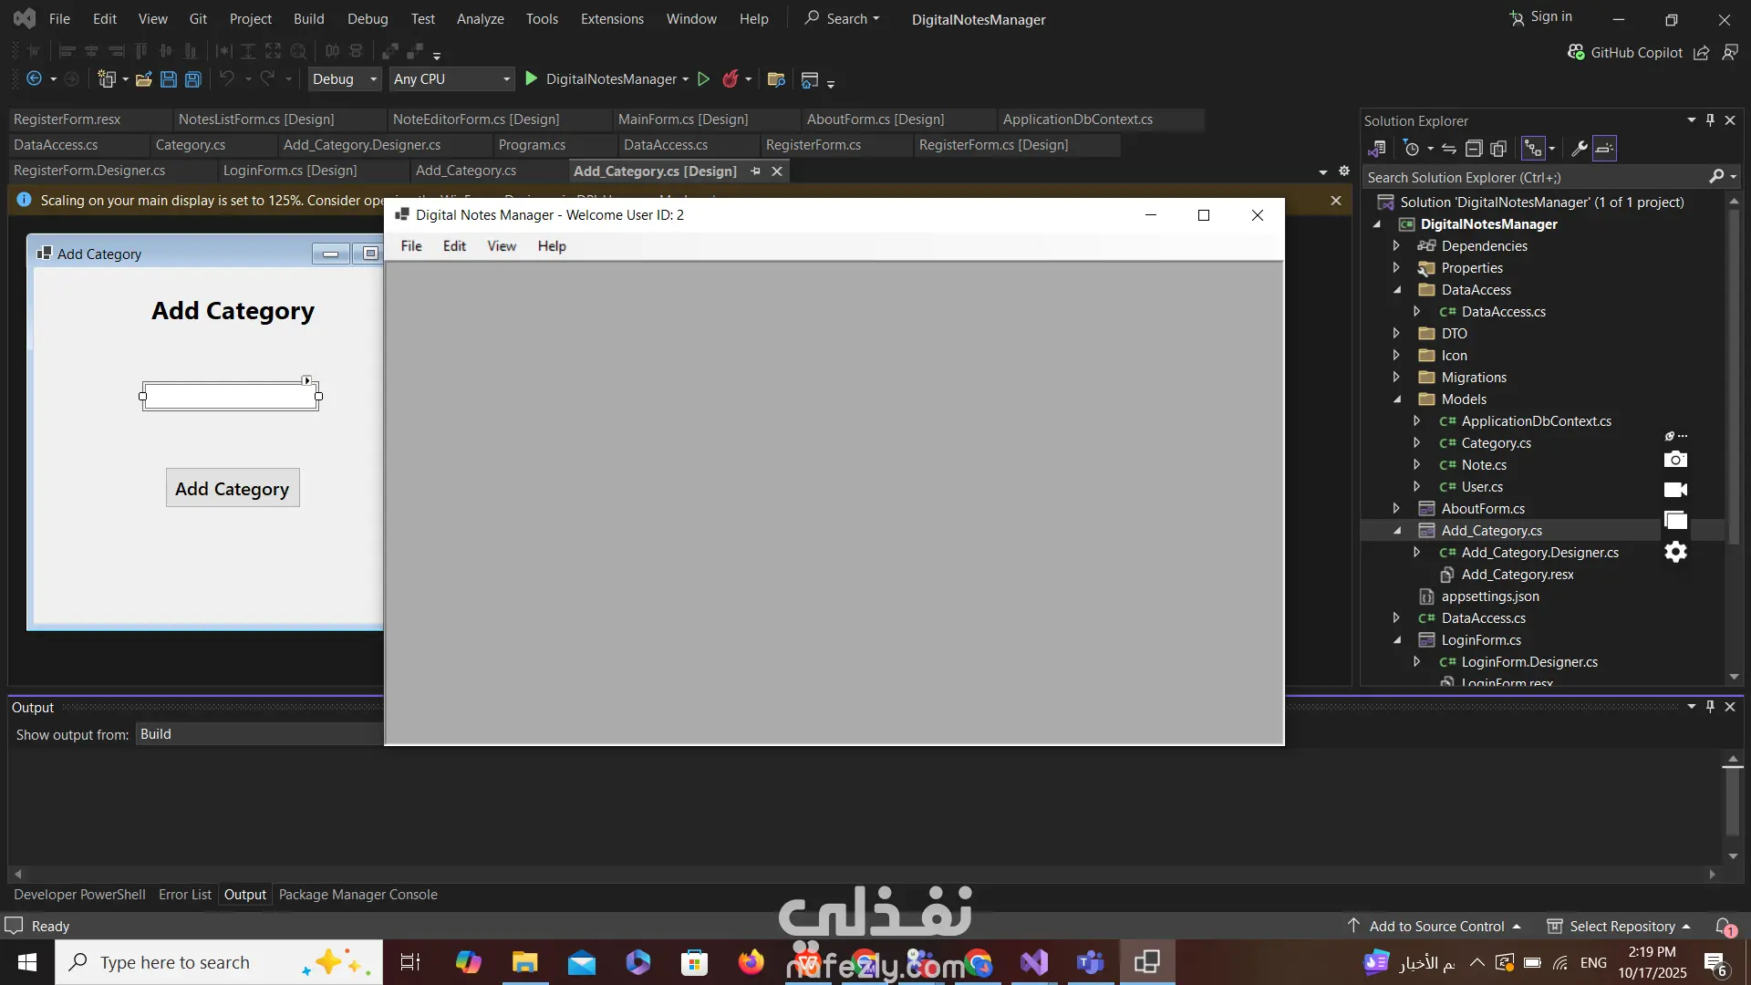
Task: Click the Hot Reload flame icon
Action: coord(730,79)
